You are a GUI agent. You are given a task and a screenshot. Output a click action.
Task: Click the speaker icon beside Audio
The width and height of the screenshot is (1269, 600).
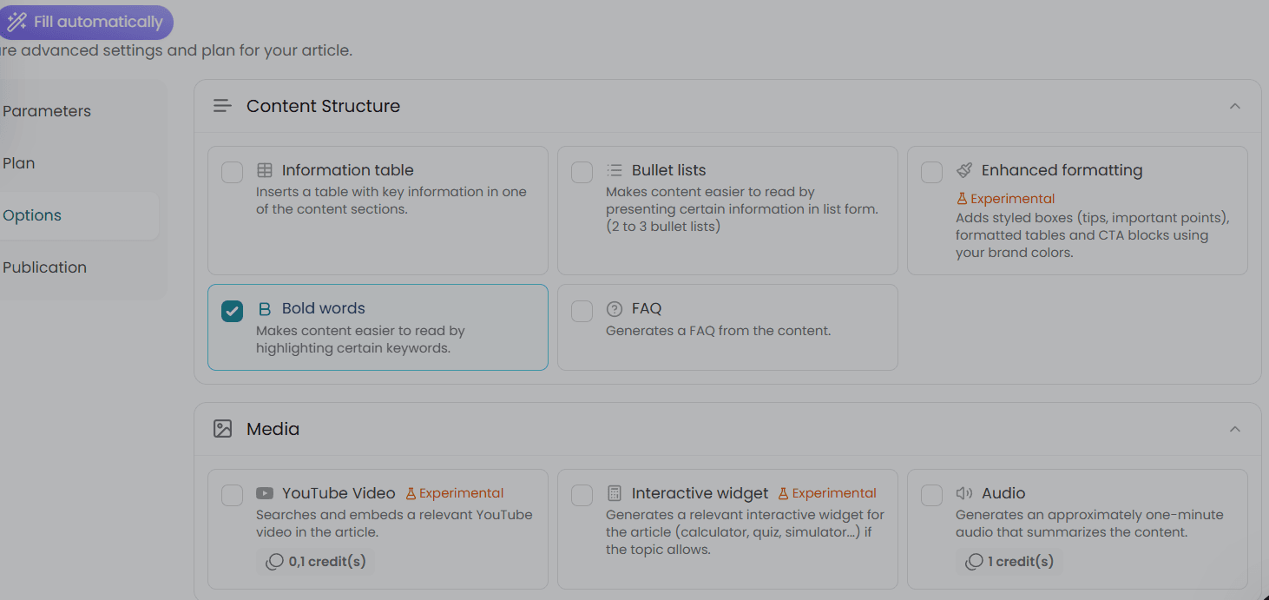tap(963, 492)
